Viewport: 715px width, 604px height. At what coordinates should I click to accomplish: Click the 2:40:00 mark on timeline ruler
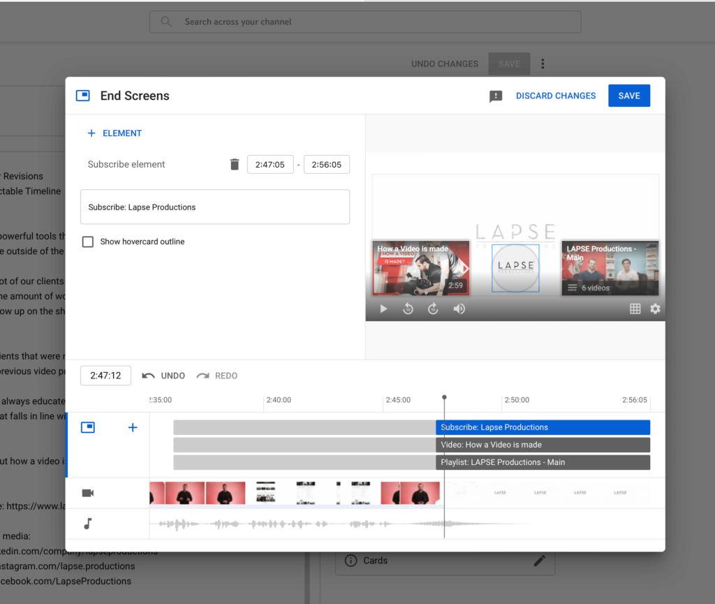point(279,400)
